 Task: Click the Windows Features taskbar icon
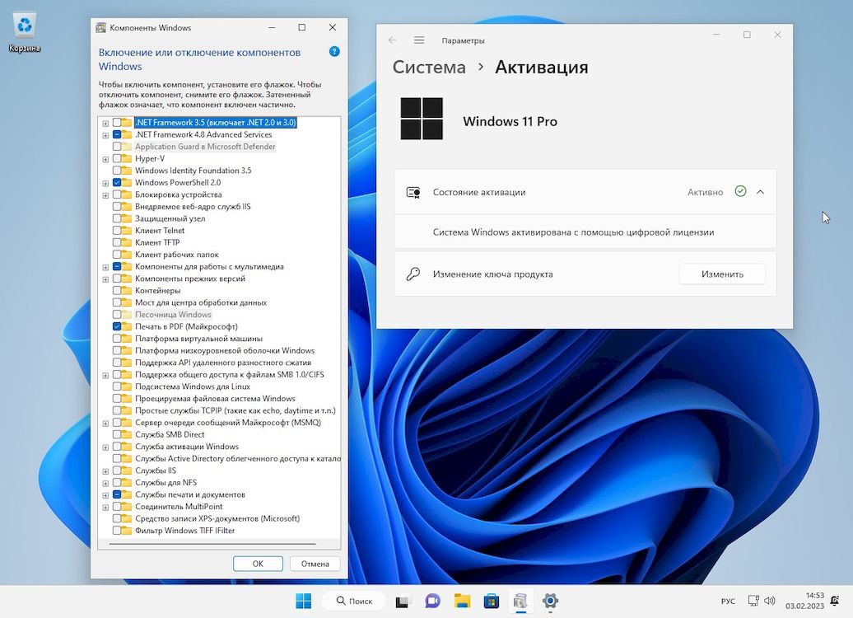coord(520,602)
